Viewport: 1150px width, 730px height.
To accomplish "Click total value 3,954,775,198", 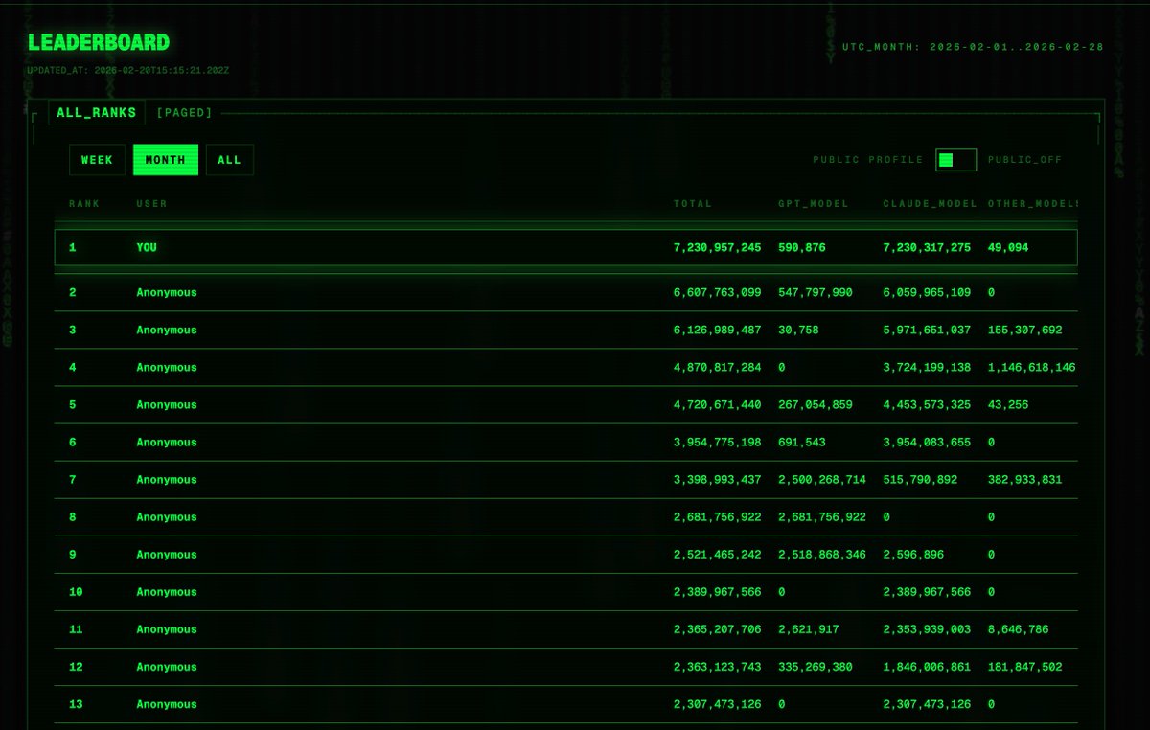I will [x=718, y=442].
